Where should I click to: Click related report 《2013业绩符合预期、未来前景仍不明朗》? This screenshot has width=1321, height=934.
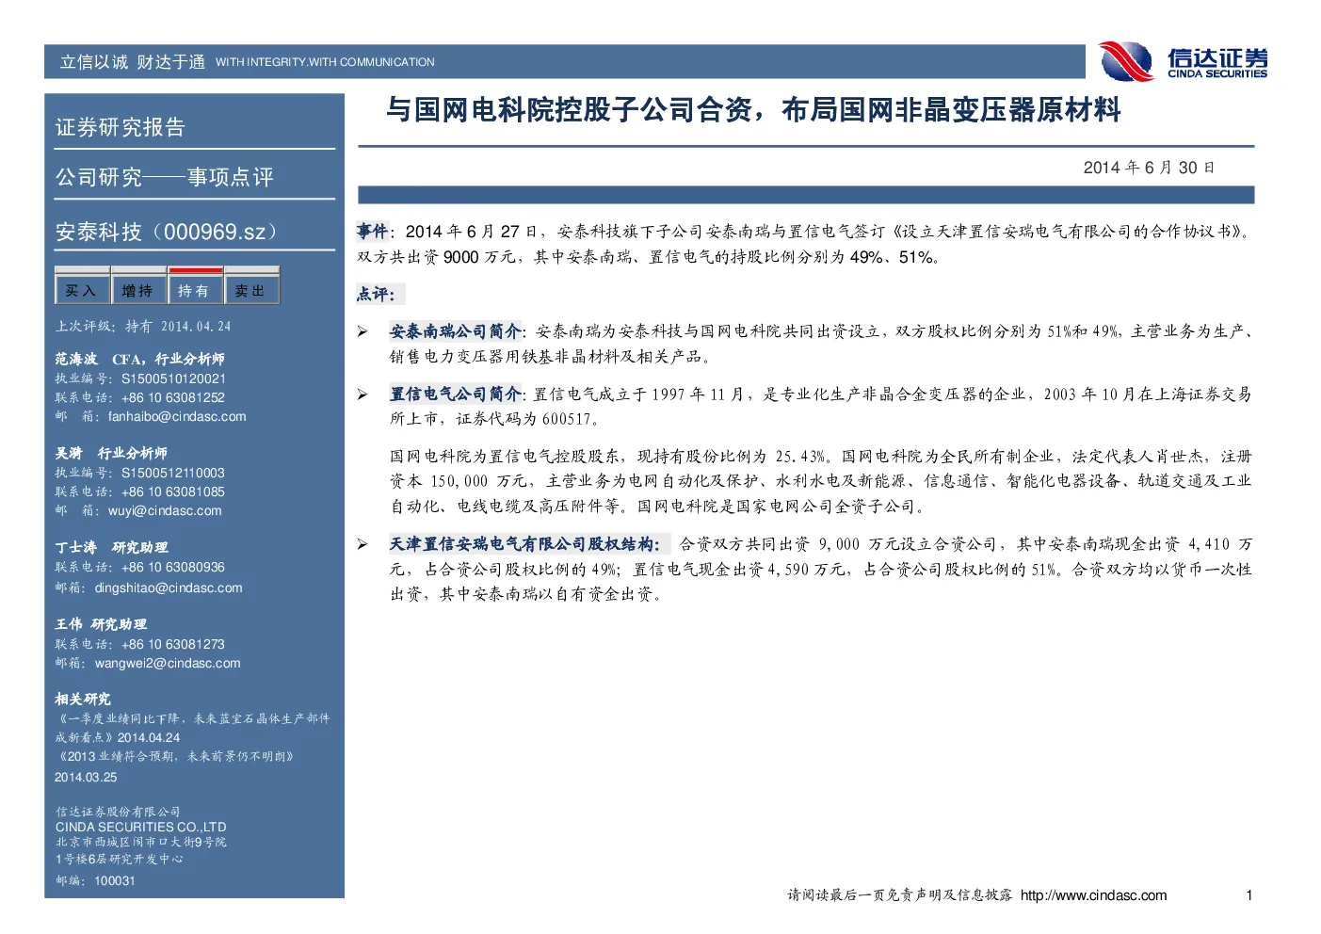177,756
